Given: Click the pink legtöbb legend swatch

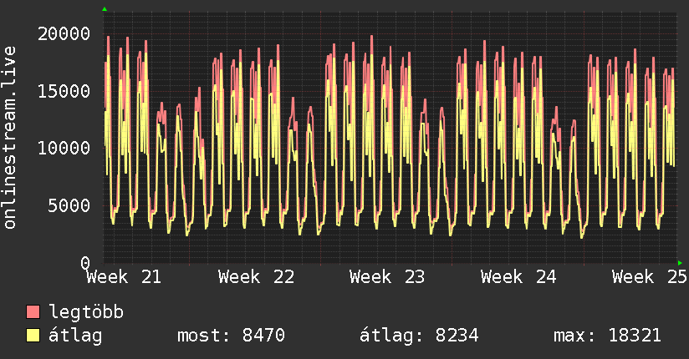Looking at the screenshot, I should pyautogui.click(x=33, y=311).
